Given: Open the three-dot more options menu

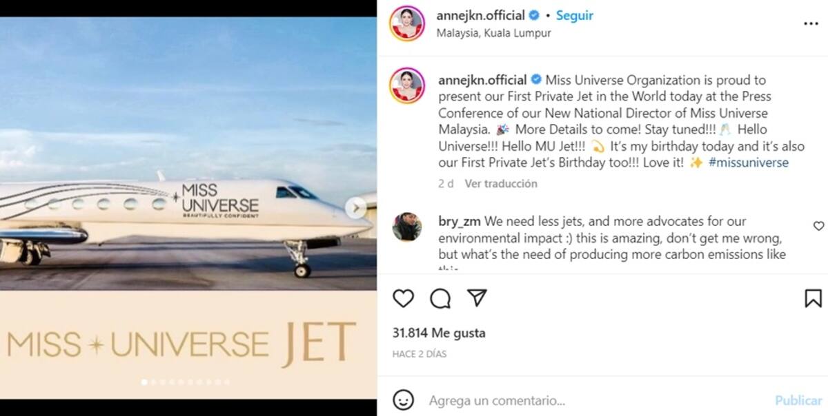Looking at the screenshot, I should (x=811, y=23).
